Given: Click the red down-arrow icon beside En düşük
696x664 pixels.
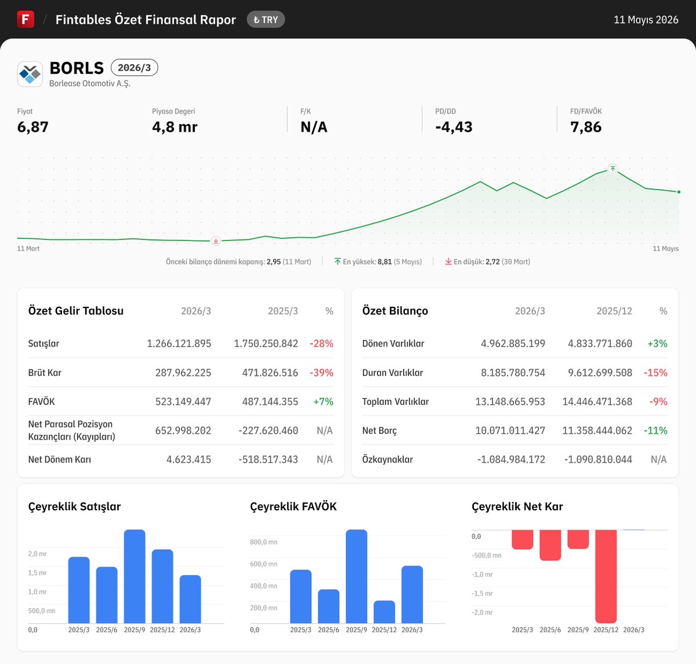Looking at the screenshot, I should [448, 262].
